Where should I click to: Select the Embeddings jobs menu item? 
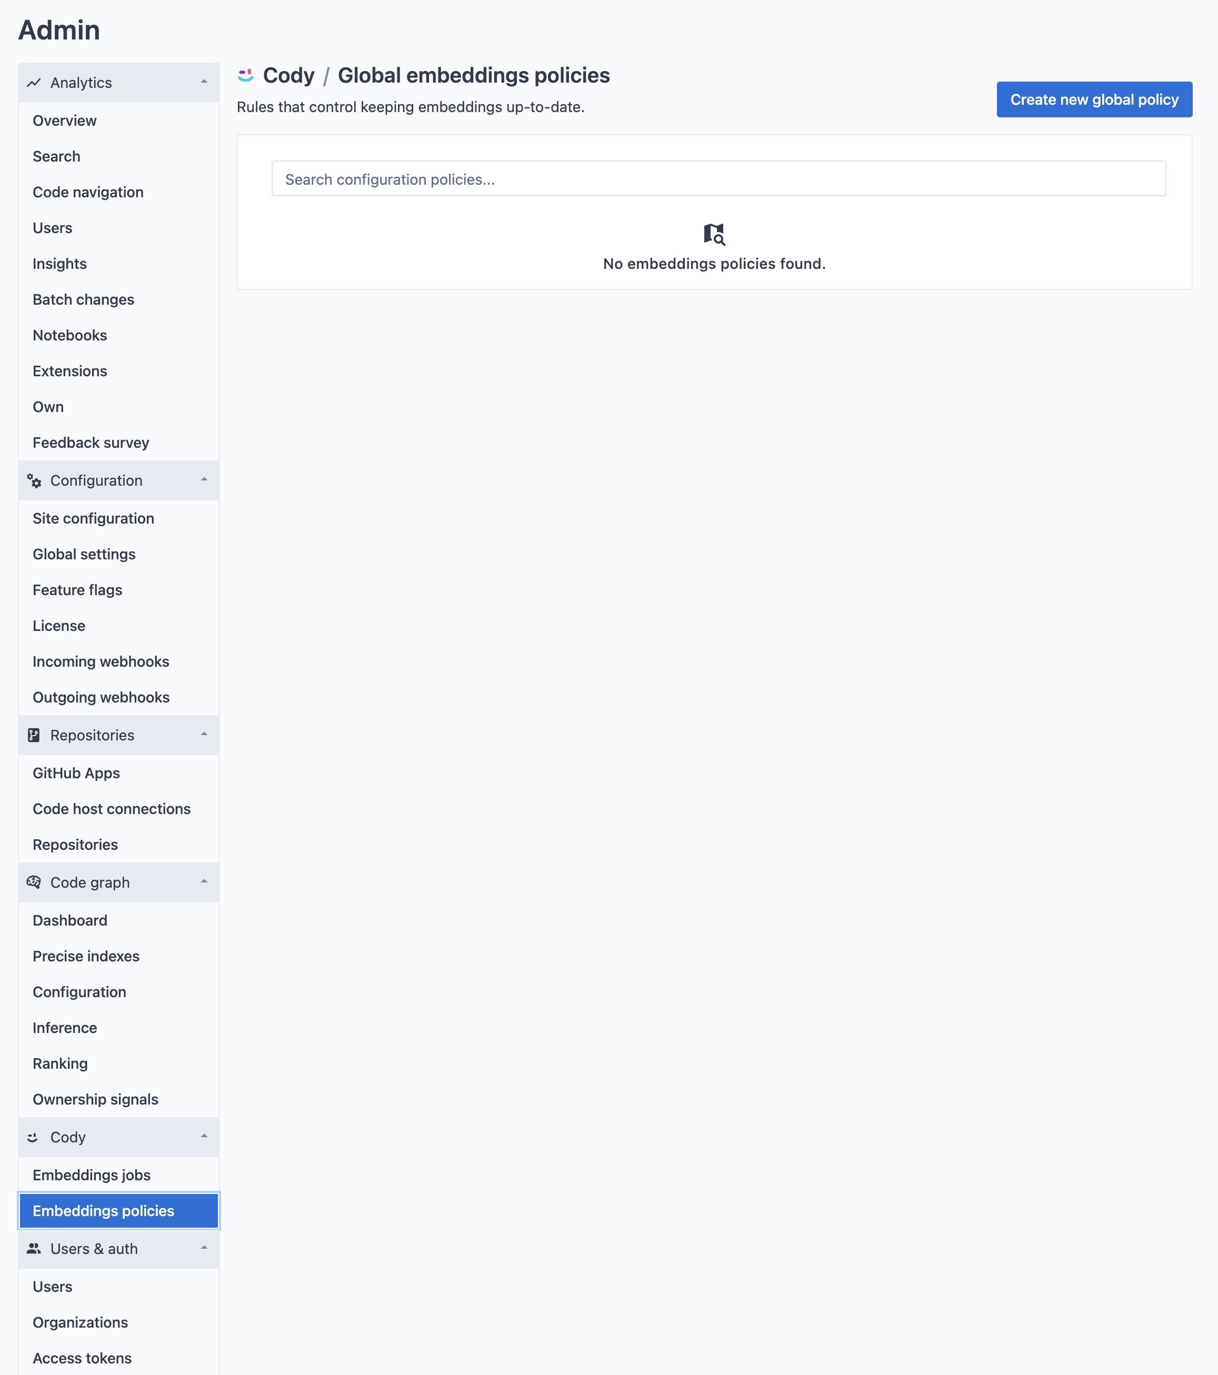pos(91,1174)
